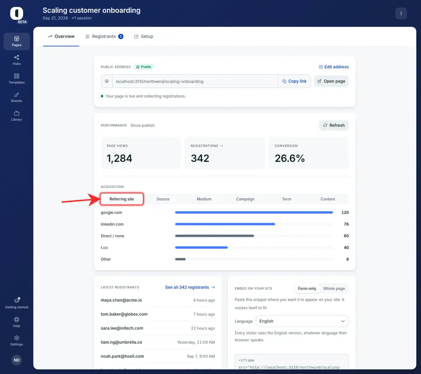Click registrant maya.chen@acme.io
Screen dimensions: 421x374
tap(121, 300)
